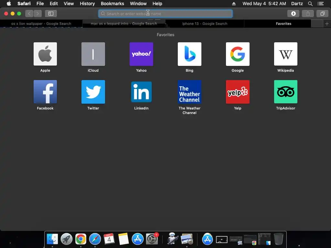The image size is (331, 248).
Task: Open the Yahoo favorite tile
Action: (x=141, y=54)
